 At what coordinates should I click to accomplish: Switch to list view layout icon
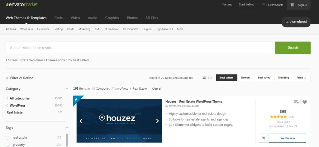click(204, 78)
